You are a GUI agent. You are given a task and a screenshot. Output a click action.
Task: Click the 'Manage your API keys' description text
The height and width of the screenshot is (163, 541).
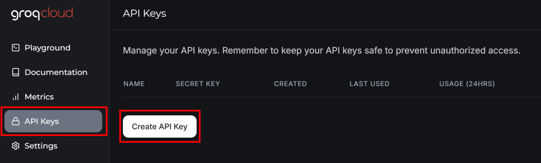point(321,51)
